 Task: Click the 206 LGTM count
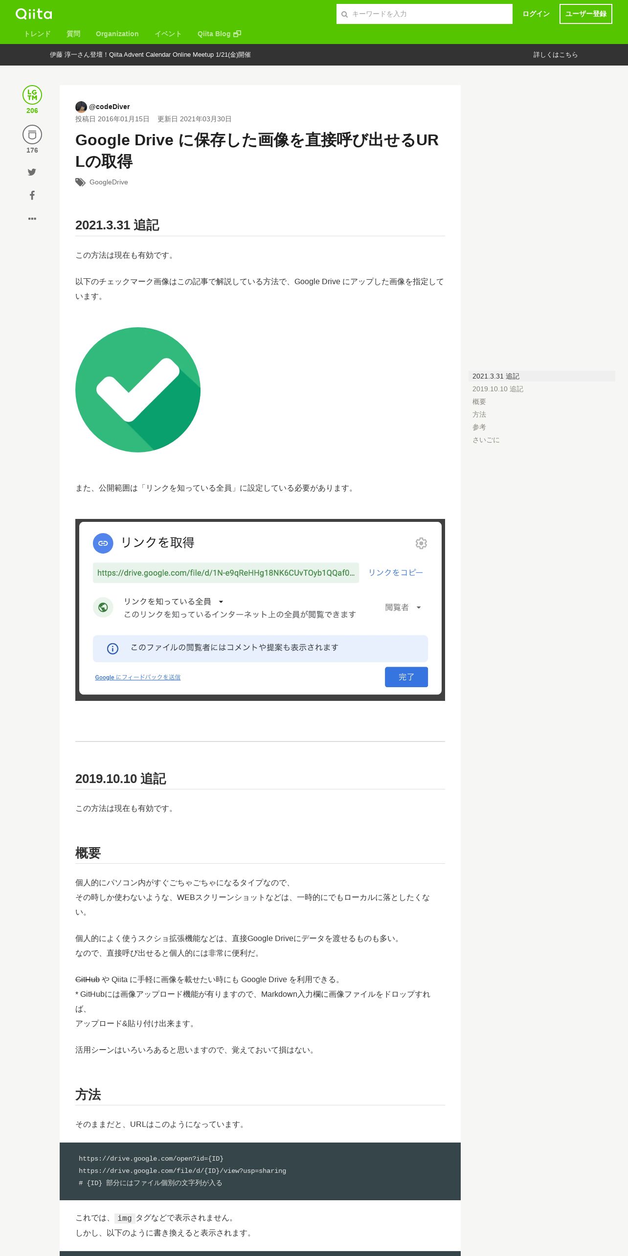[x=32, y=111]
